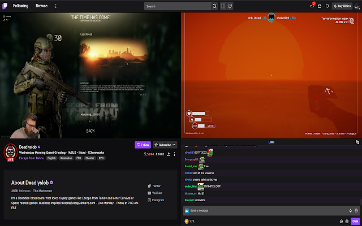Select the RPG tag
The image size is (362, 226).
coord(101,158)
